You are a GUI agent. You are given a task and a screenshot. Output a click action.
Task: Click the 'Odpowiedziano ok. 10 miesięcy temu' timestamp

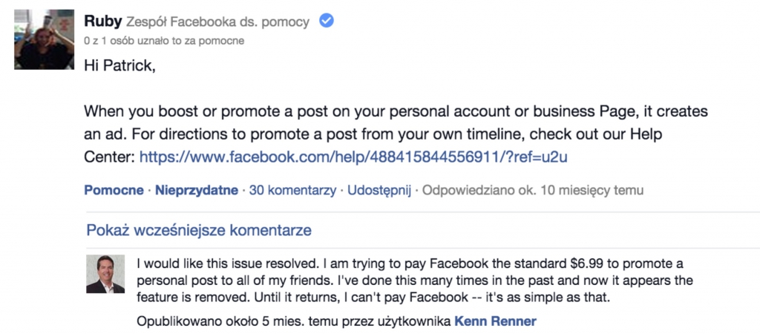point(533,190)
